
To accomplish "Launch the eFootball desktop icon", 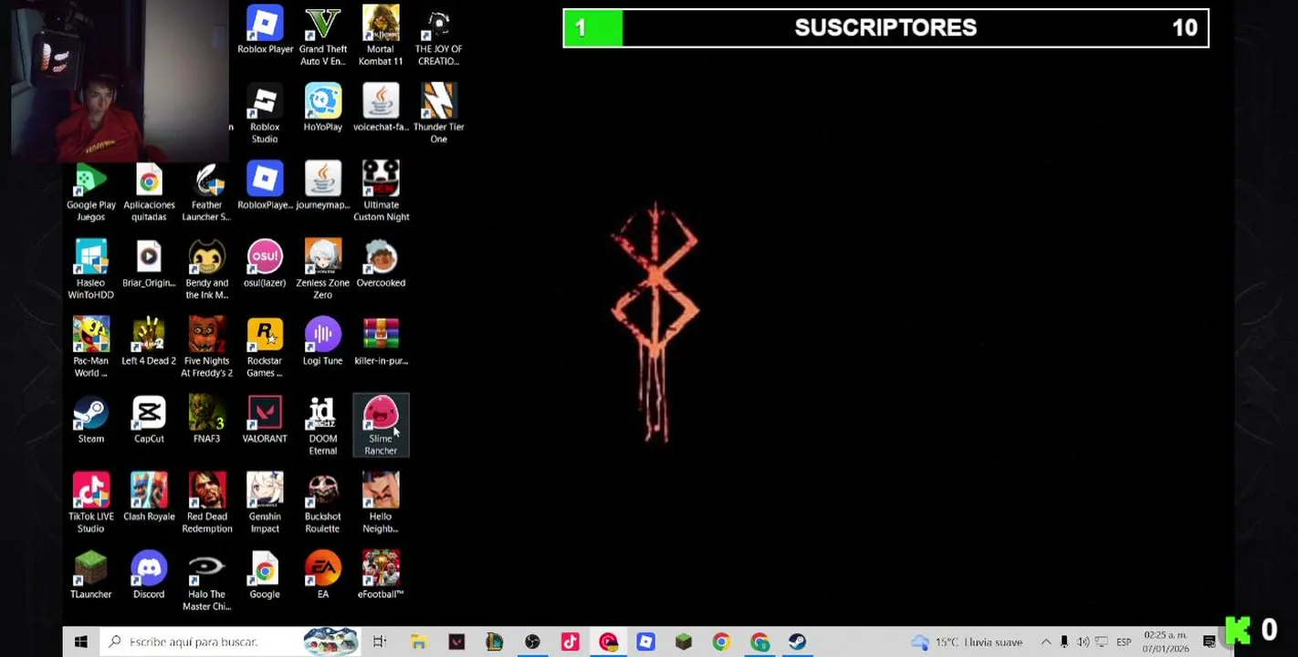I will (381, 576).
